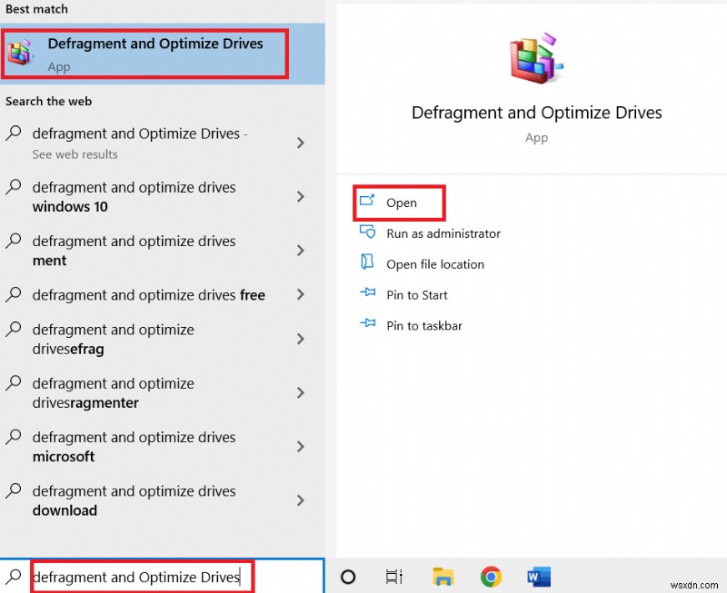Open Task View on the taskbar
The image size is (727, 593).
[394, 577]
